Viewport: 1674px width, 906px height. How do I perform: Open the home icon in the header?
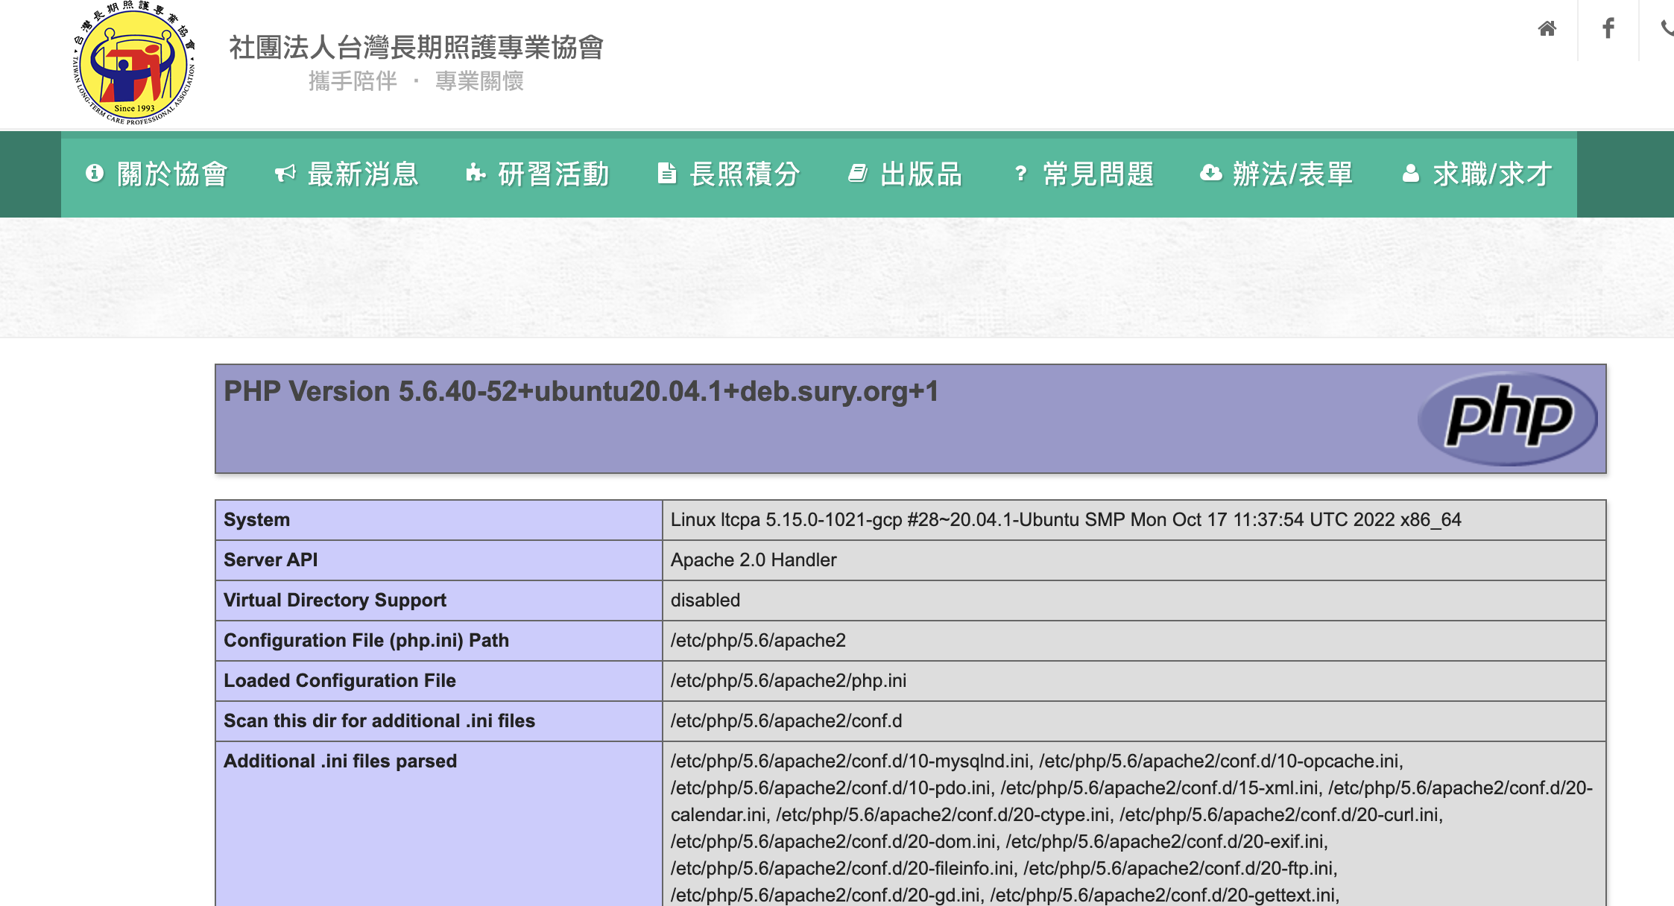click(x=1547, y=28)
